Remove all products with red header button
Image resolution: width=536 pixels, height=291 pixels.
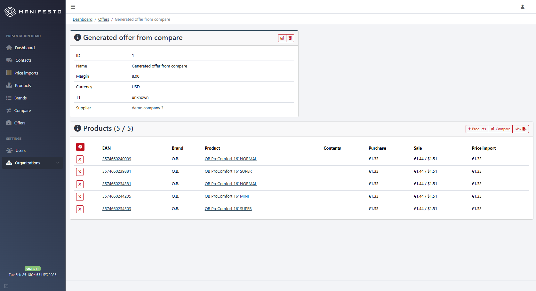click(x=80, y=147)
